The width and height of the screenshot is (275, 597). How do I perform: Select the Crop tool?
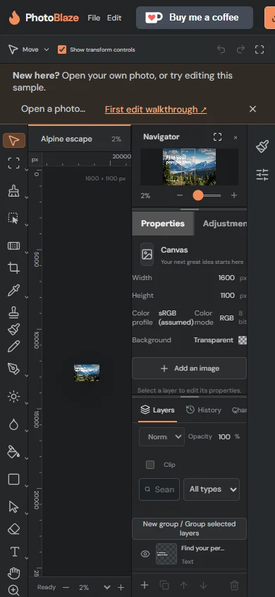point(13,267)
